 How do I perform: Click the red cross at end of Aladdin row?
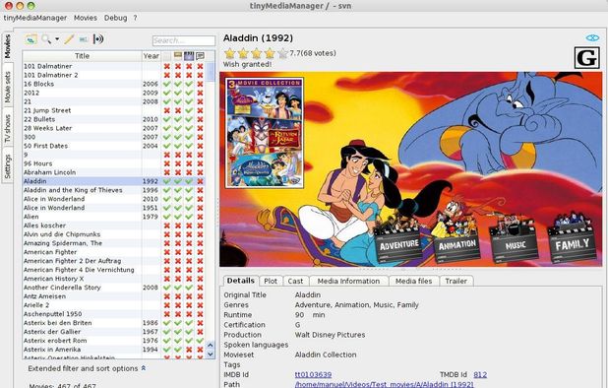(200, 181)
